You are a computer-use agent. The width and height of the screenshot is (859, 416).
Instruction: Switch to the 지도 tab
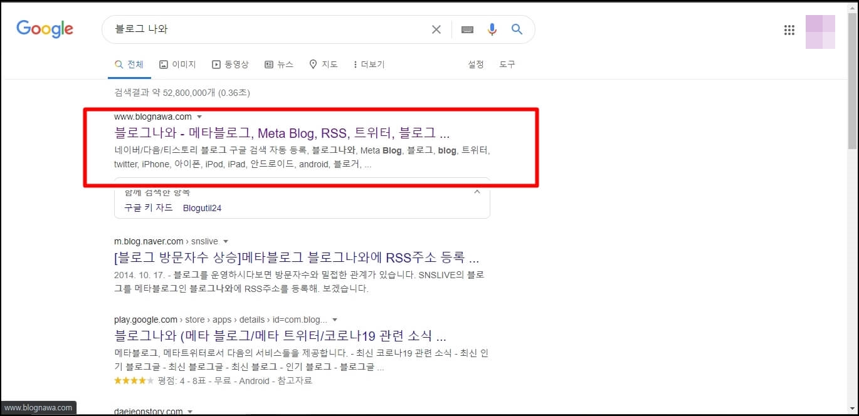pyautogui.click(x=324, y=65)
